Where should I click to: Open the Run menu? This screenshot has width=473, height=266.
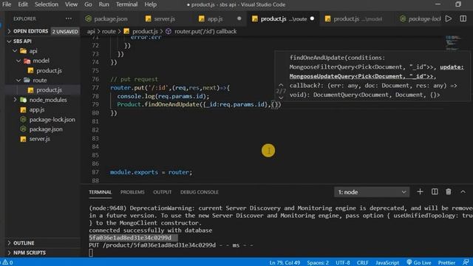pyautogui.click(x=103, y=4)
